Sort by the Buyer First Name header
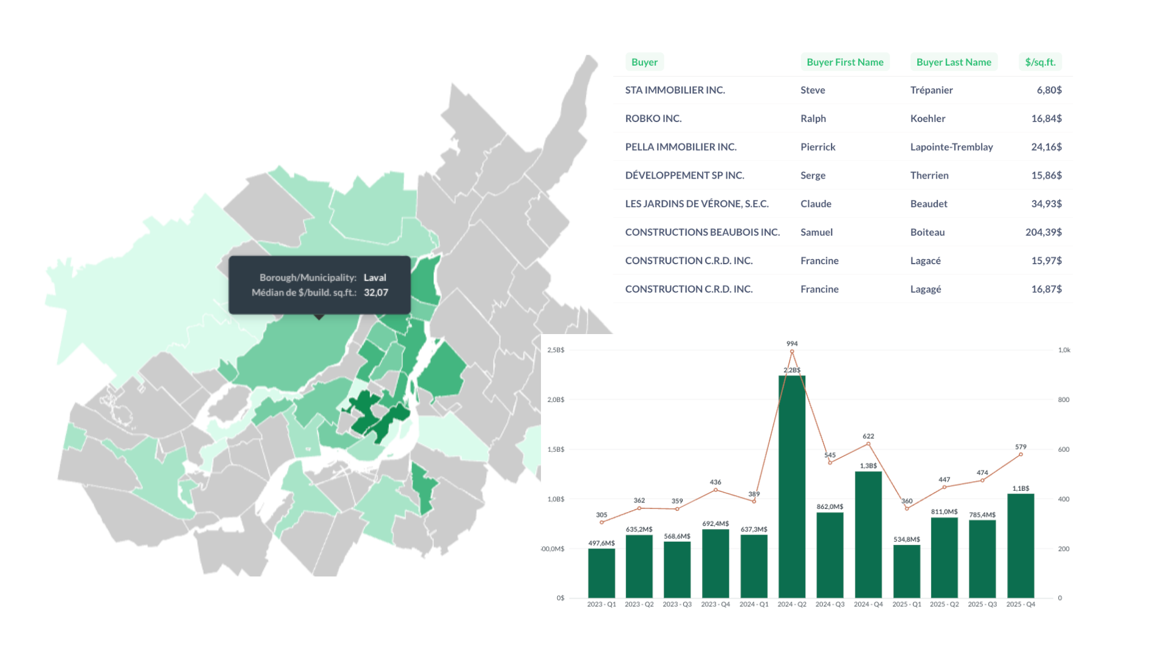This screenshot has height=656, width=1167. [x=845, y=62]
